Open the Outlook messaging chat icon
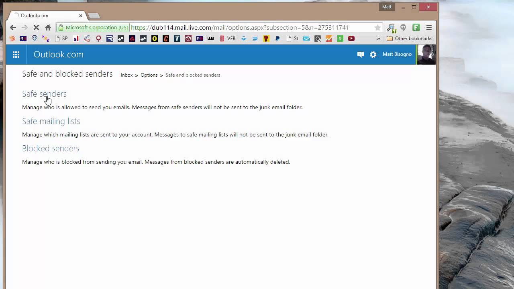The height and width of the screenshot is (289, 514). tap(360, 55)
